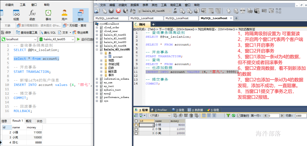Switch results to text view icon
This screenshot has height=146, width=307.
tap(214, 116)
